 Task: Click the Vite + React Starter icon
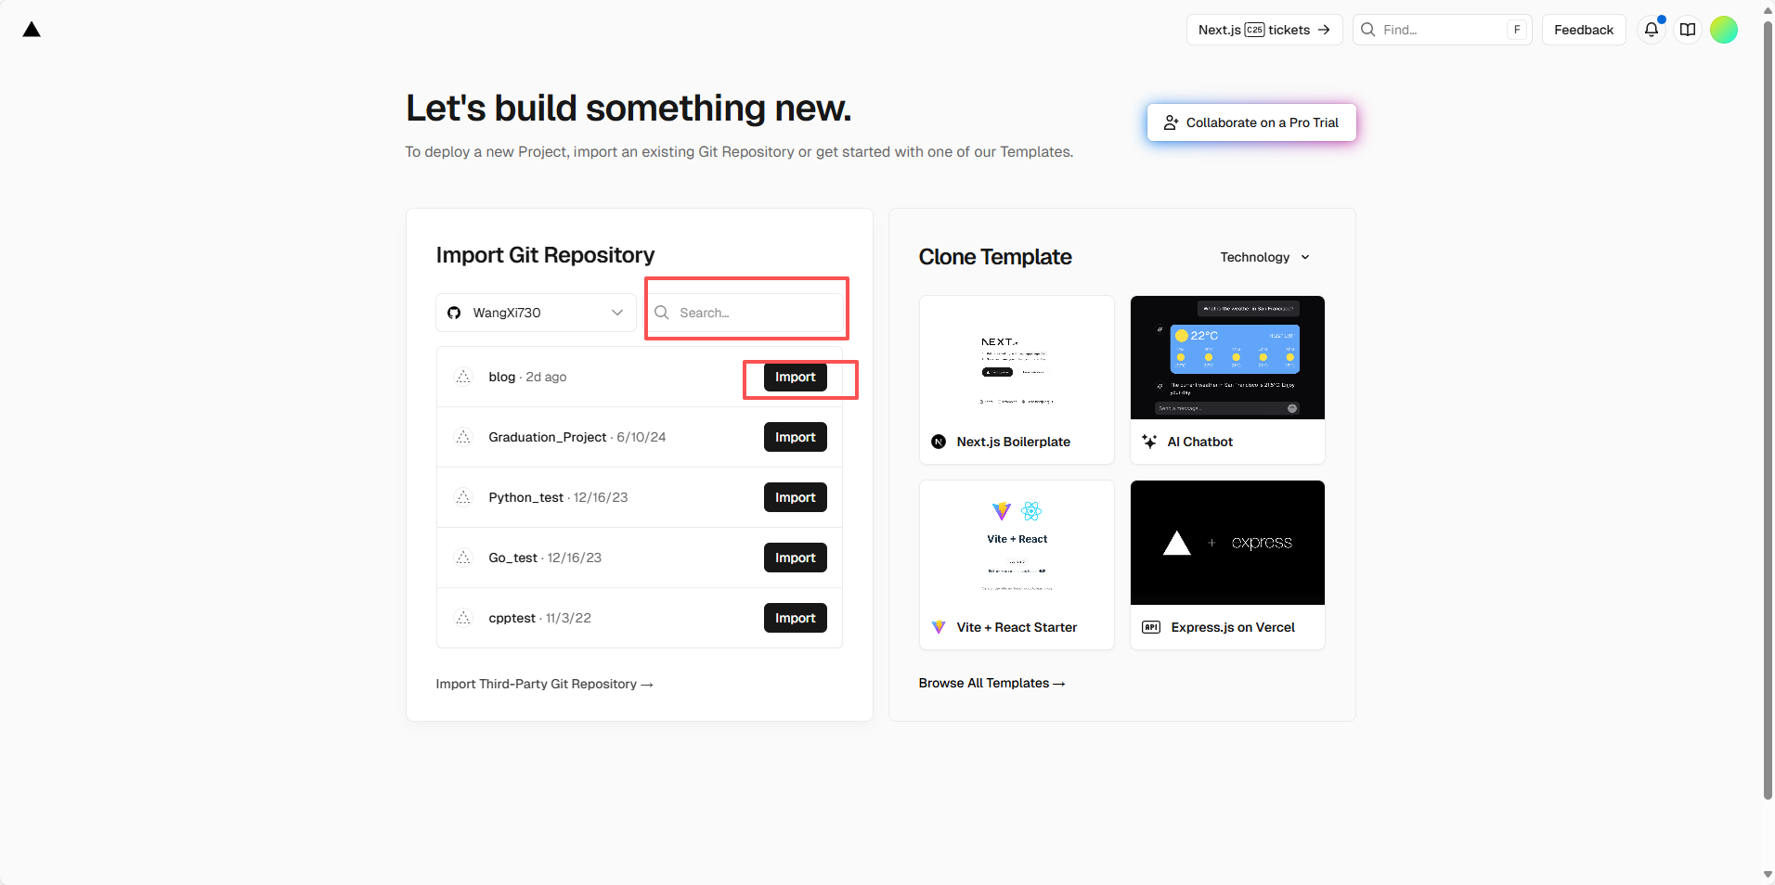[939, 627]
